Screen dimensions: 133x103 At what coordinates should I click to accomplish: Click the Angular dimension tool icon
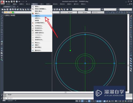124,12
